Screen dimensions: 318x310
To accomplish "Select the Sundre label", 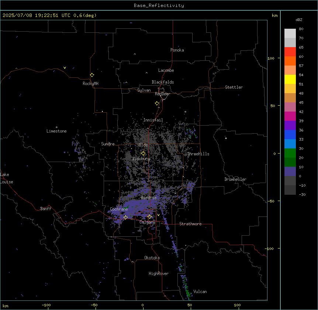I will (x=108, y=144).
